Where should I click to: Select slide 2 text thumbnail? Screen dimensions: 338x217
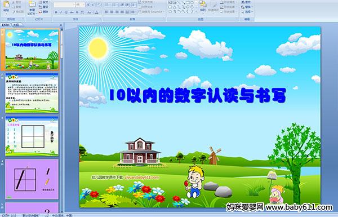[x=32, y=93]
